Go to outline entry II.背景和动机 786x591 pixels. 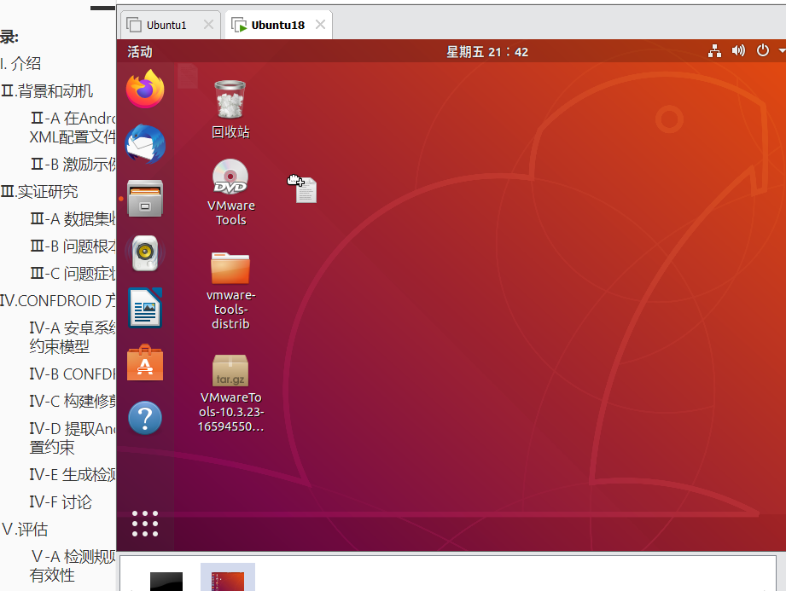pyautogui.click(x=47, y=91)
